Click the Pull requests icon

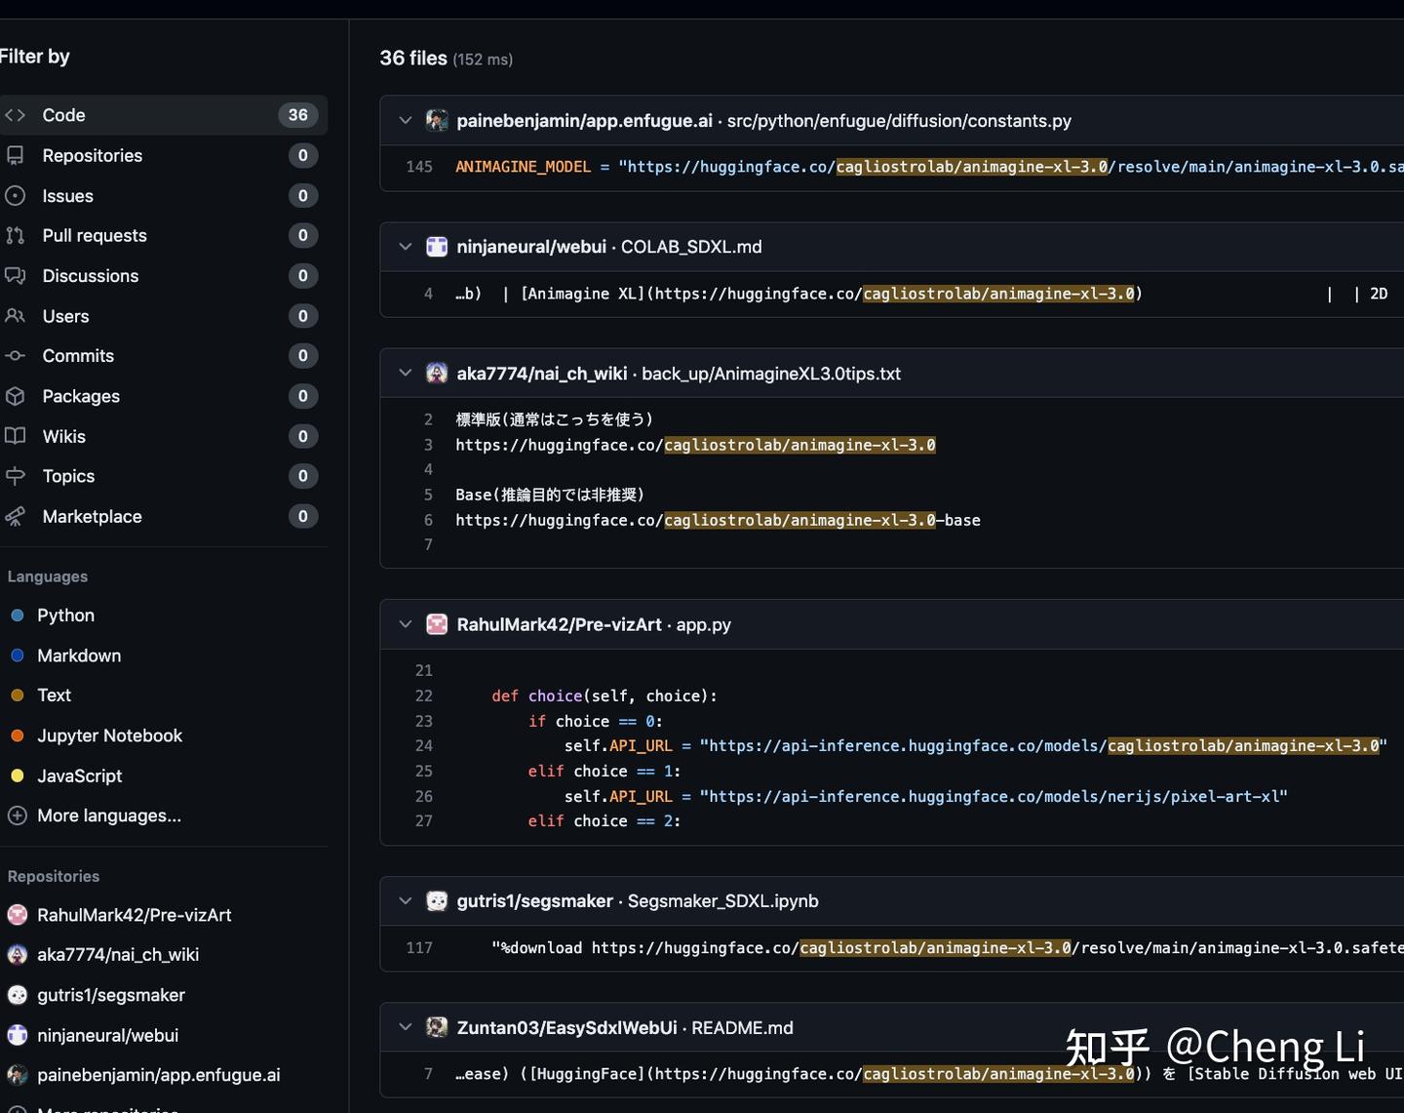coord(16,235)
